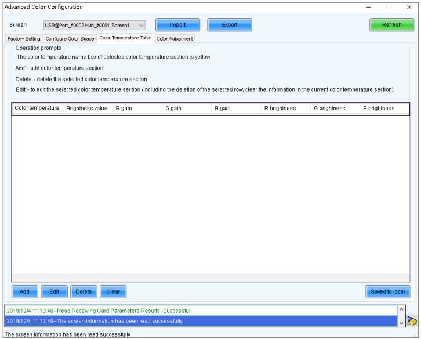Add a color temperature section

tap(25, 291)
